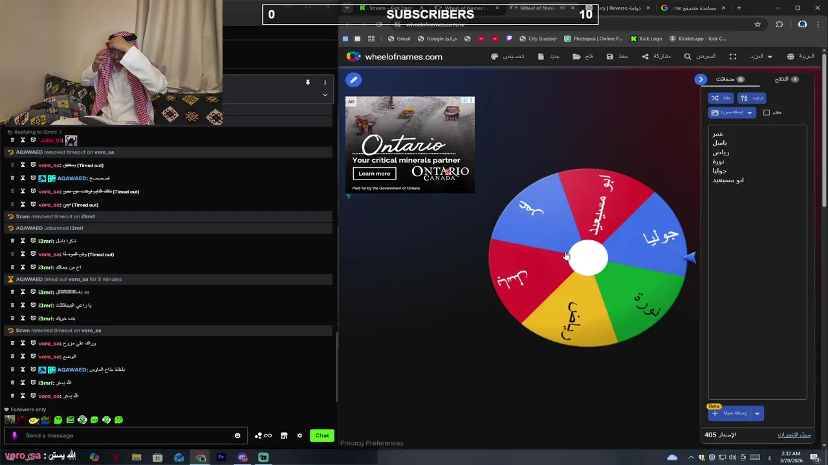Open Privacy Preferences link
The height and width of the screenshot is (465, 828).
tap(372, 443)
